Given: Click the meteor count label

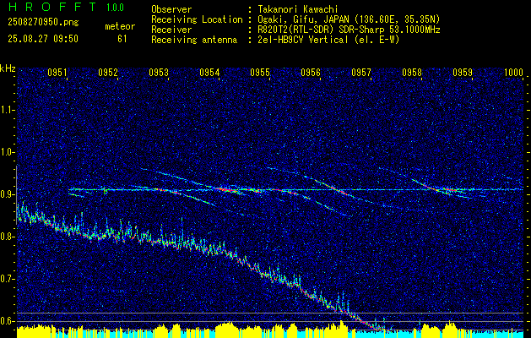Looking at the screenshot, I should pyautogui.click(x=120, y=26).
